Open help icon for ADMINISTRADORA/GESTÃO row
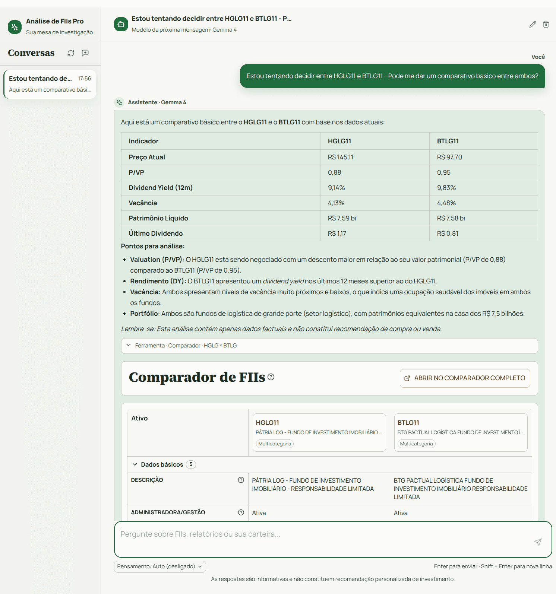The height and width of the screenshot is (594, 556). [241, 512]
